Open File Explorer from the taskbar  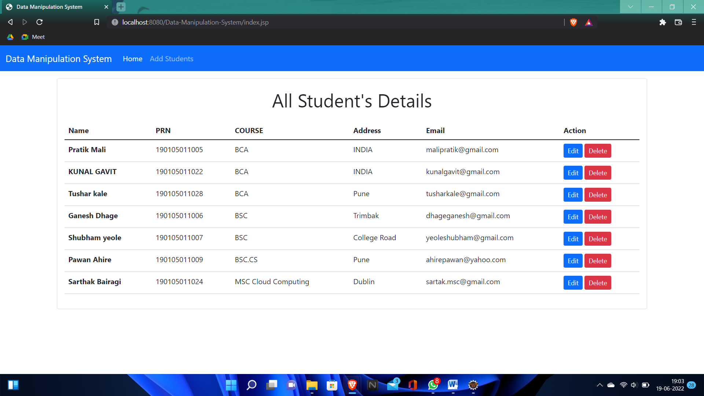312,385
